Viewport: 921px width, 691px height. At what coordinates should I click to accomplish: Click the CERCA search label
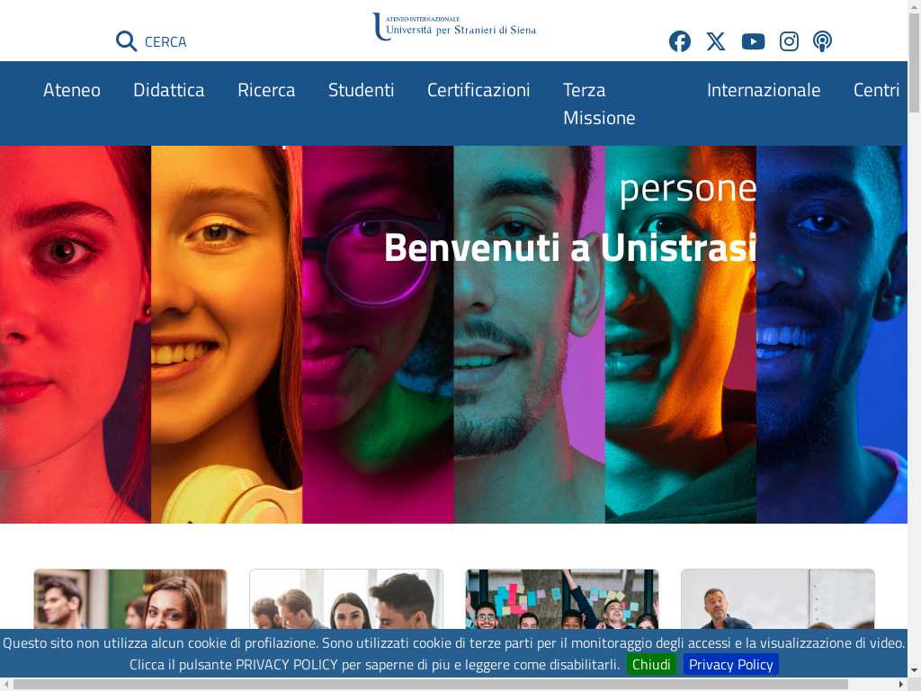(x=165, y=41)
